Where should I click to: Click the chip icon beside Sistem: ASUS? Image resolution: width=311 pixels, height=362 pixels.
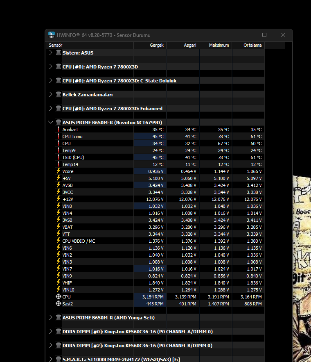59,52
